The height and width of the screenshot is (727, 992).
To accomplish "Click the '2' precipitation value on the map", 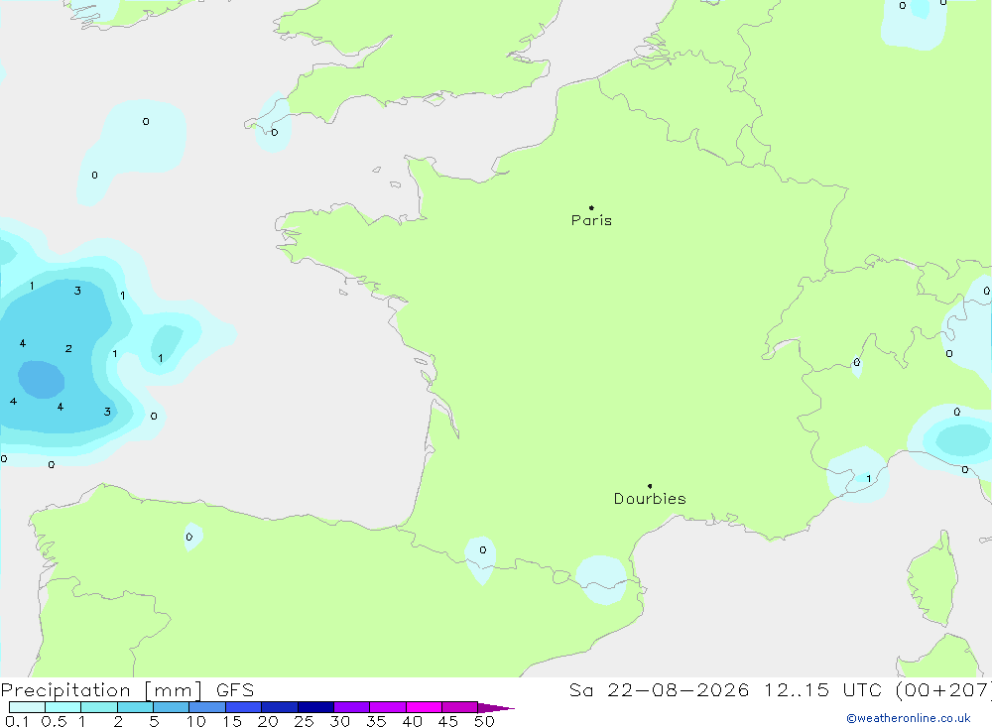I will [x=68, y=349].
